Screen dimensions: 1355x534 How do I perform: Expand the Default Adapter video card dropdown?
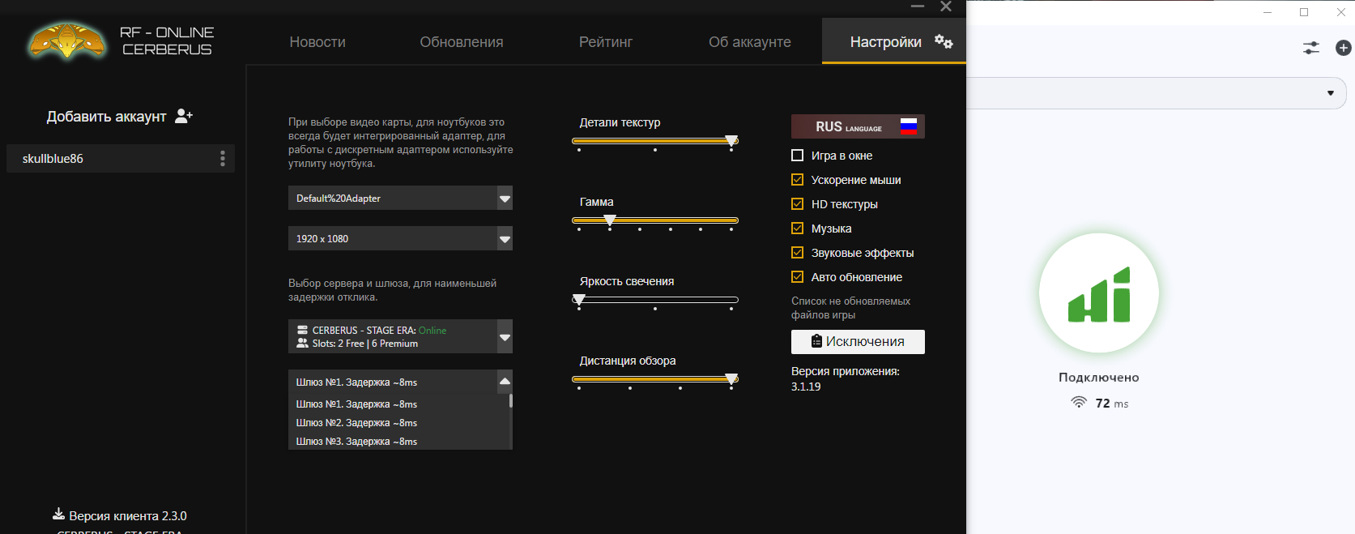505,199
